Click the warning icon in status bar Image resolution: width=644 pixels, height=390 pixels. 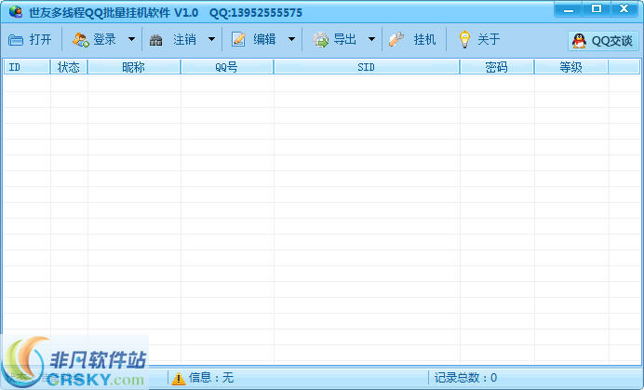click(x=179, y=379)
